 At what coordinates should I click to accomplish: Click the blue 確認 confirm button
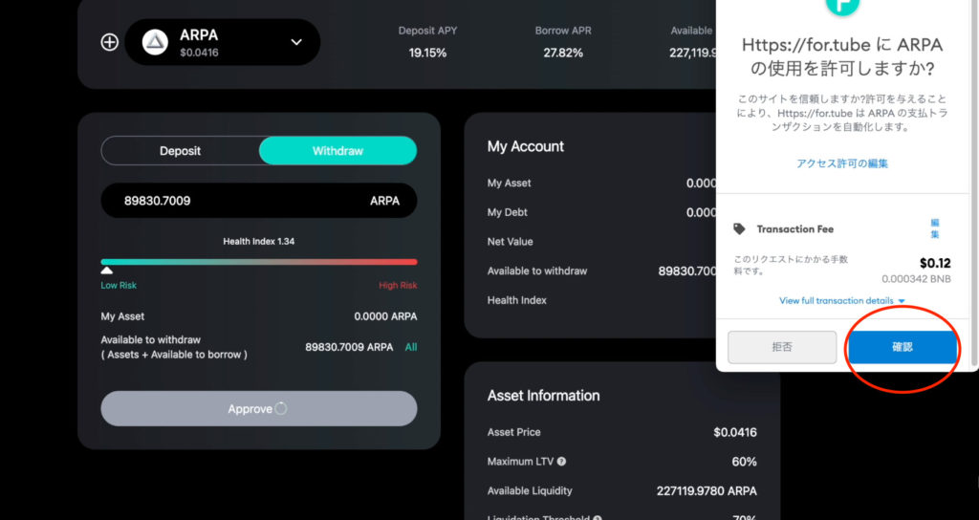(903, 347)
